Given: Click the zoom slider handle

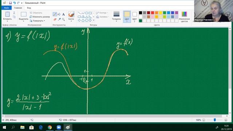Looking at the screenshot, I should 215,120.
